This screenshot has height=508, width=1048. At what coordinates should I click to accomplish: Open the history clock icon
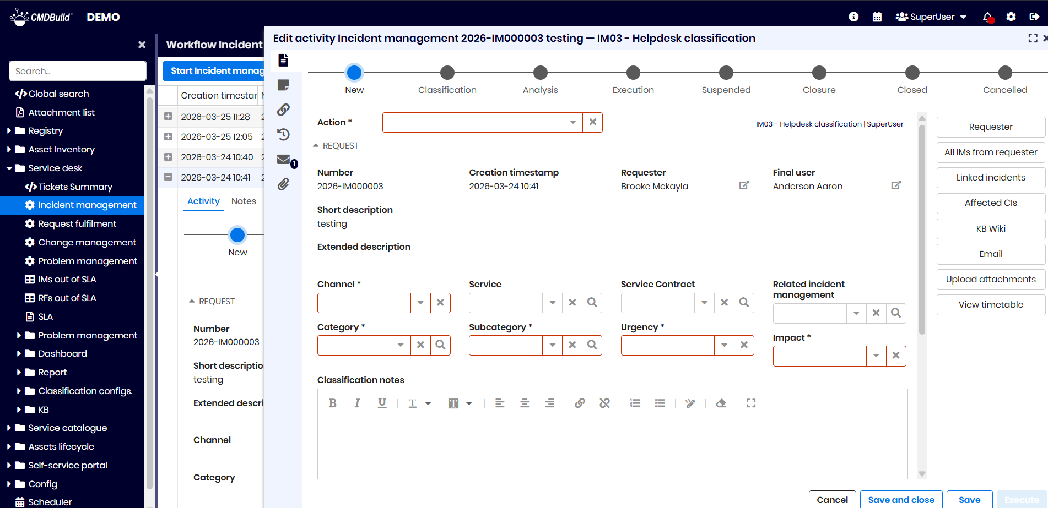[283, 134]
